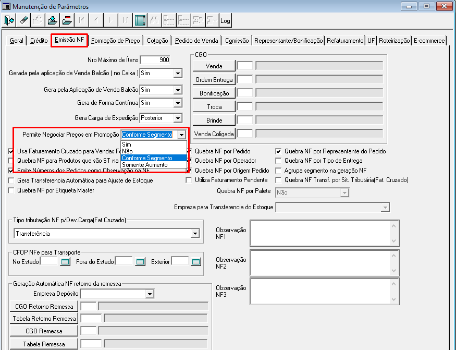456x350 pixels.
Task: Enable Utiliza Faturamento Pendente checkbox
Action: [x=189, y=180]
